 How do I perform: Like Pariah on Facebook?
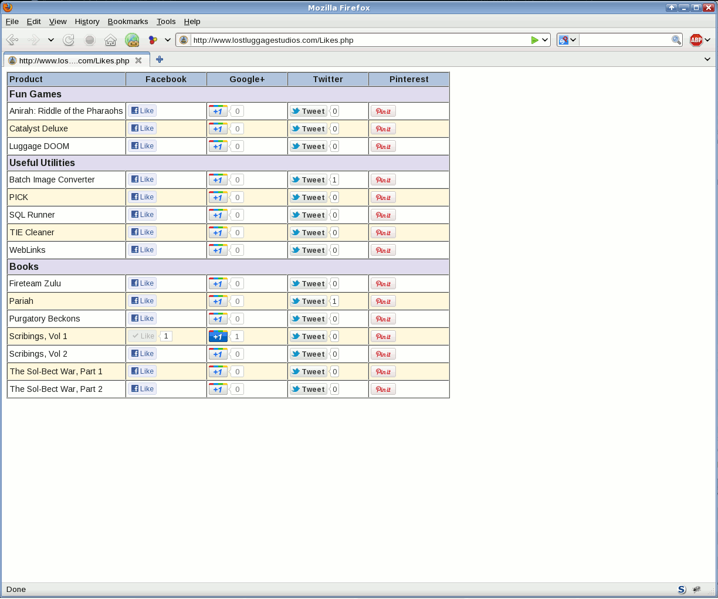(x=143, y=301)
